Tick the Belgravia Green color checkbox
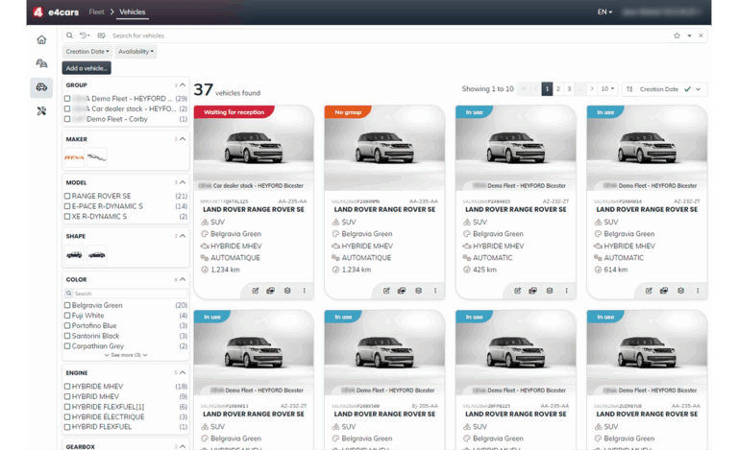Screen dimensions: 738x450 68,305
